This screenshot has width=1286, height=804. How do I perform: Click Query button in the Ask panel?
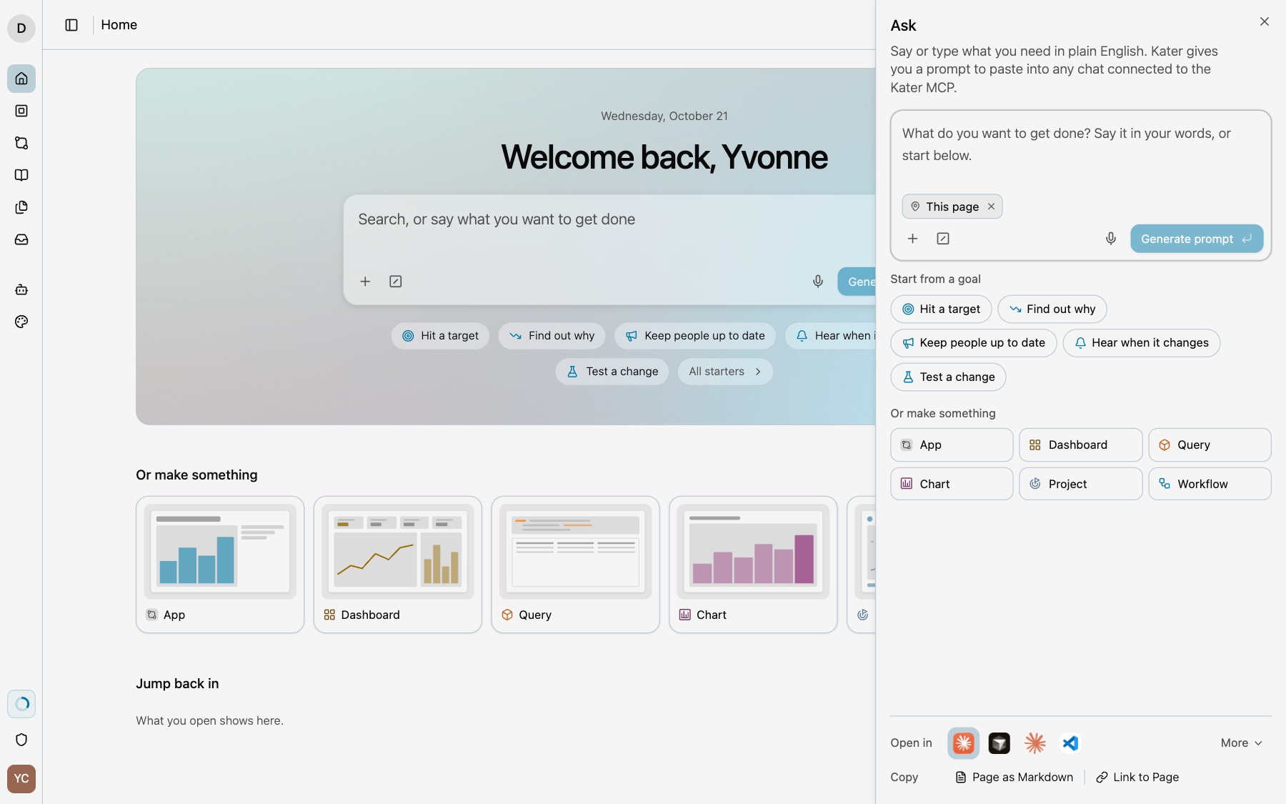[1210, 445]
